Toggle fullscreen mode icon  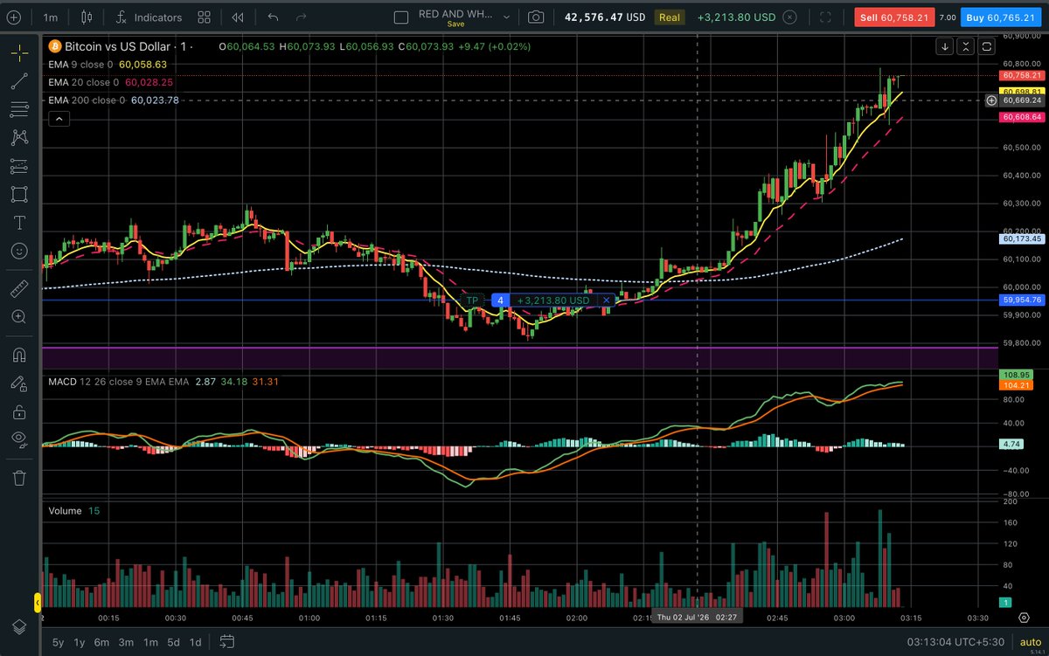[826, 17]
